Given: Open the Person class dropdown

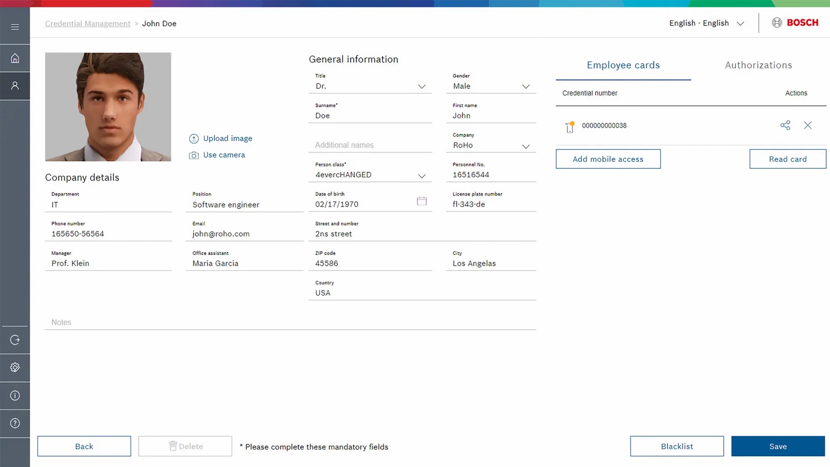Looking at the screenshot, I should click(370, 175).
